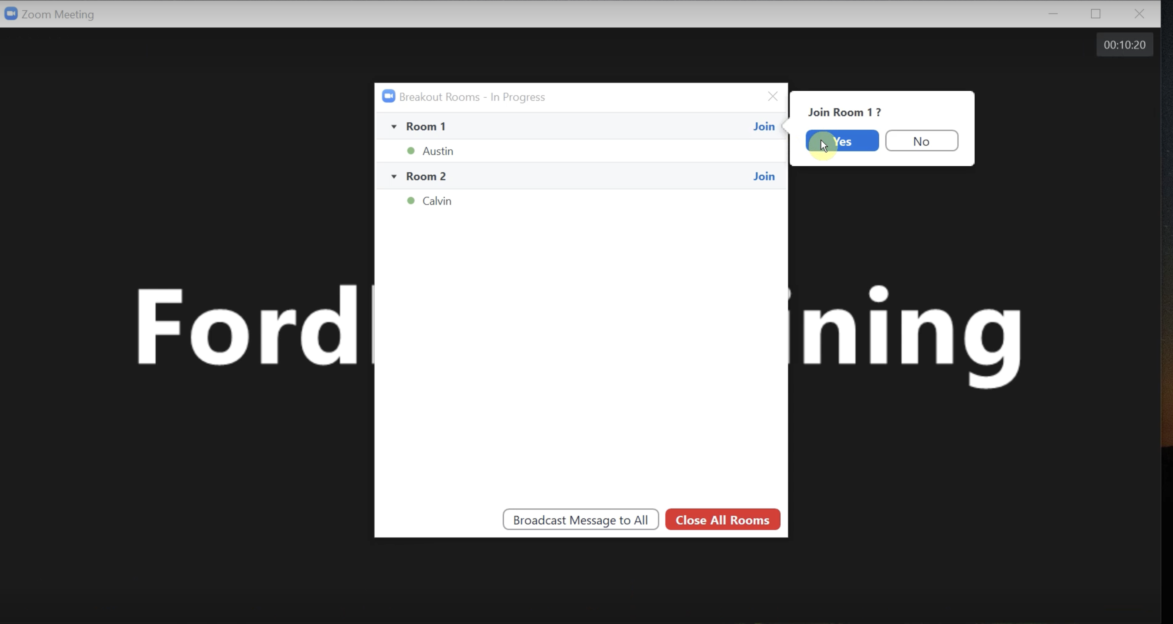Toggle Room 2 participant visibility

click(393, 176)
